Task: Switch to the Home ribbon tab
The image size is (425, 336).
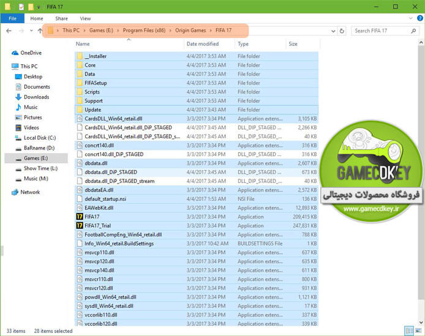Action: point(37,18)
